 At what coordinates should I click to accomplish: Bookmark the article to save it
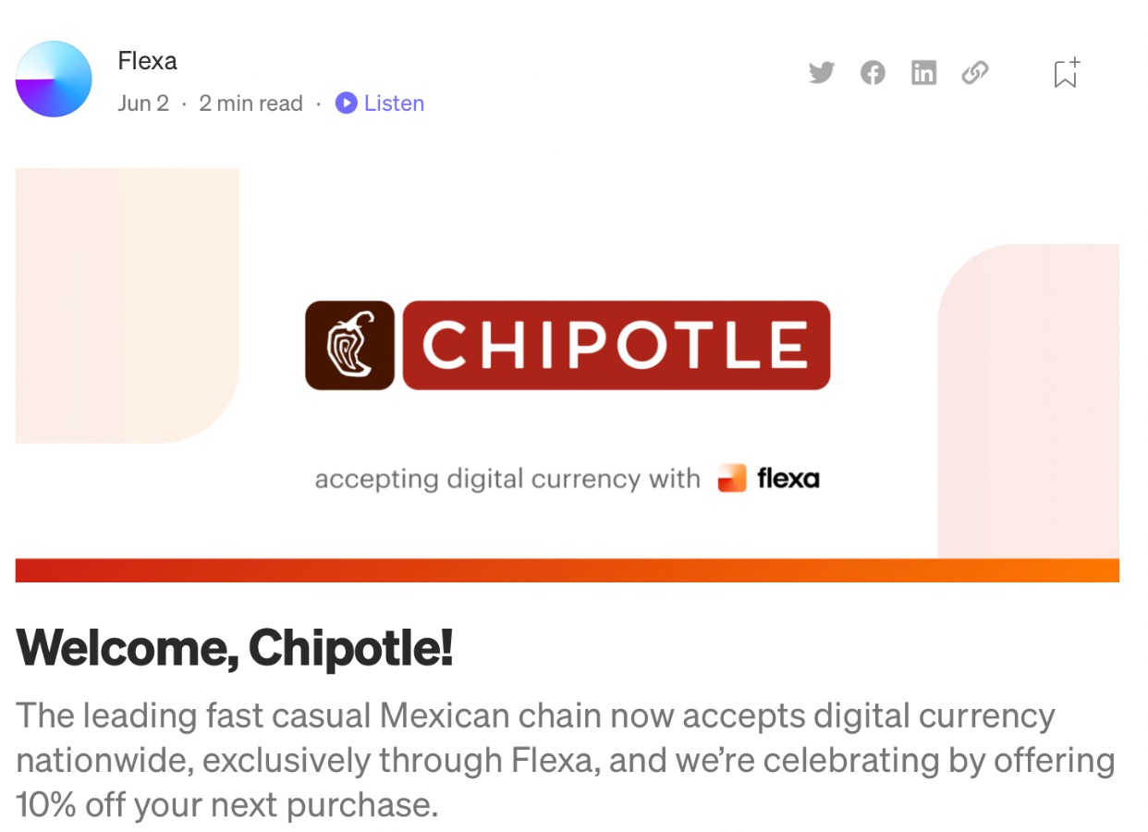click(1065, 72)
